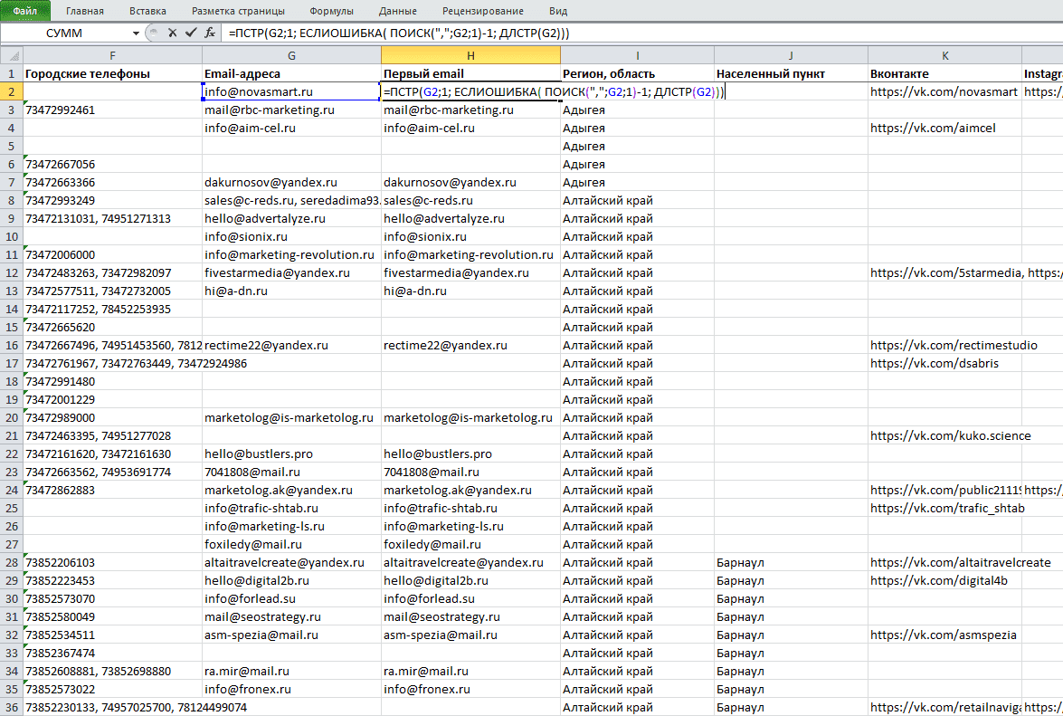This screenshot has width=1063, height=716.
Task: Click cell with info@novasmart.ru
Action: [x=291, y=91]
